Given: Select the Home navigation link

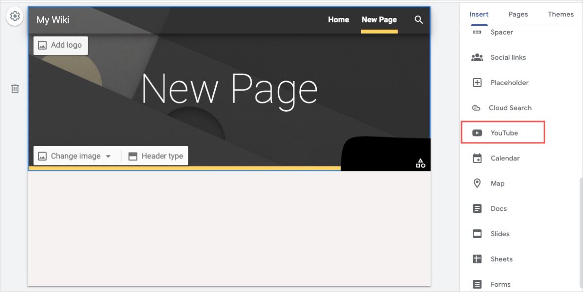Looking at the screenshot, I should click(x=338, y=20).
